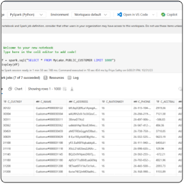This screenshot has height=184, width=184.
Task: Click the download results icon
Action: (x=72, y=89)
